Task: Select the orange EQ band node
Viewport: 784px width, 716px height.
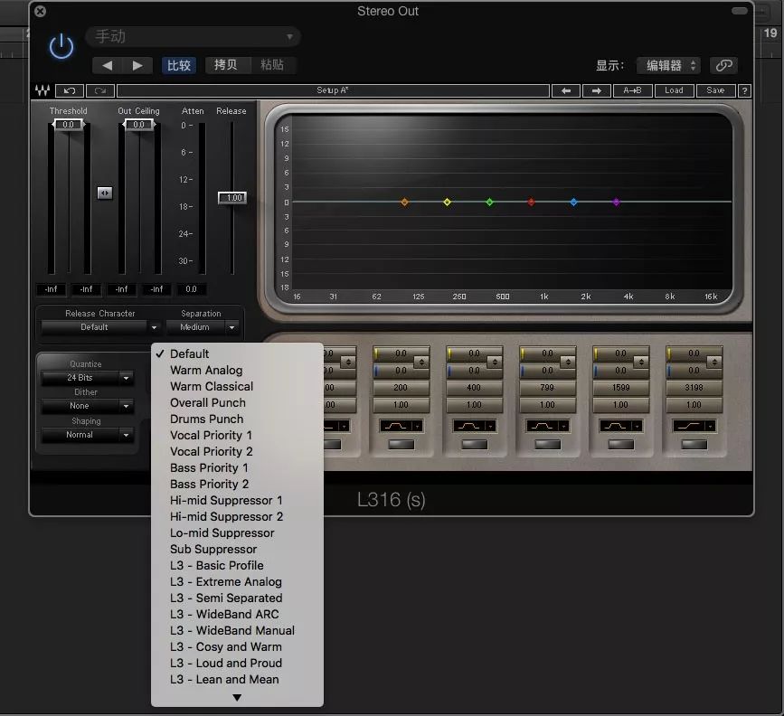Action: click(x=404, y=202)
